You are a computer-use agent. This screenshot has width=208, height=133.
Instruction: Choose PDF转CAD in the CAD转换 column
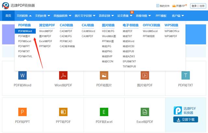pos(66,41)
